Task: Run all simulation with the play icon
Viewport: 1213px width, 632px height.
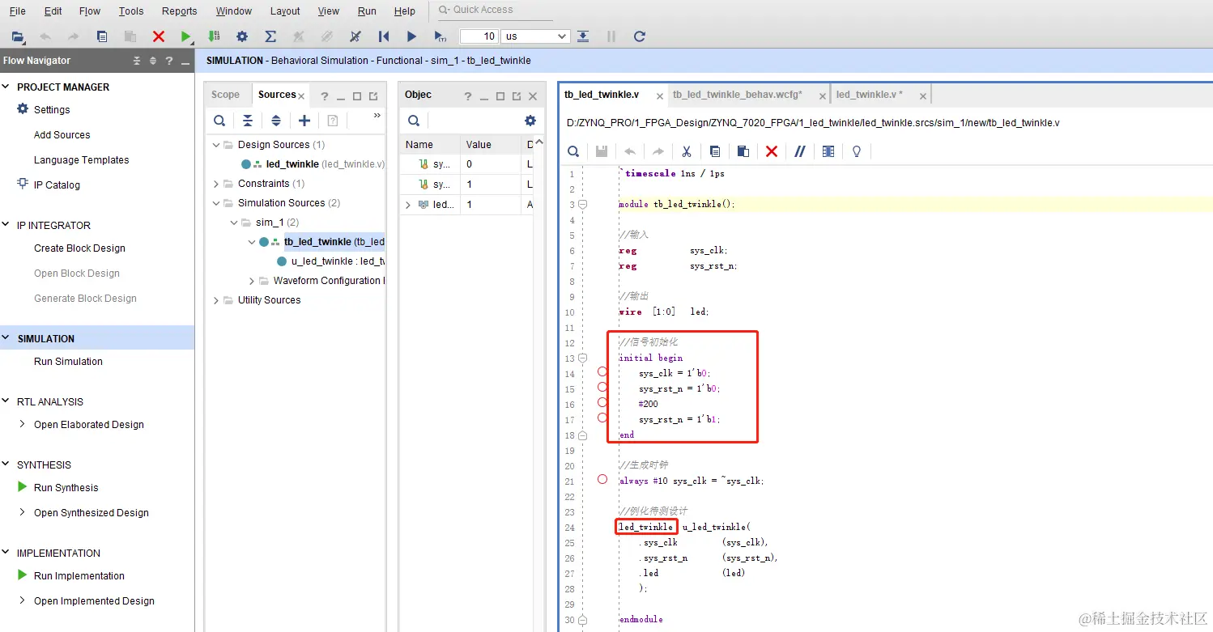Action: pyautogui.click(x=411, y=36)
